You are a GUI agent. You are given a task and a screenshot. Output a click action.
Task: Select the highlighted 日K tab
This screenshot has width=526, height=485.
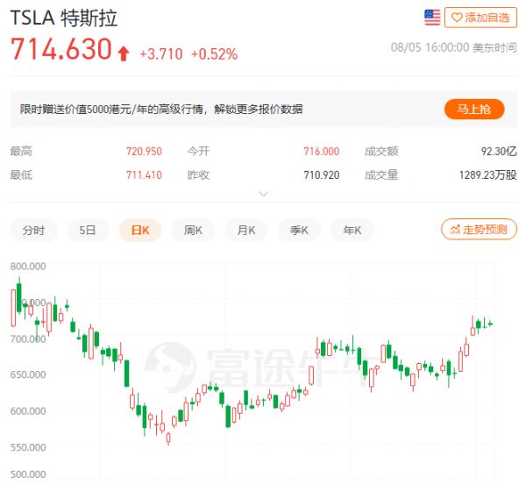point(140,230)
